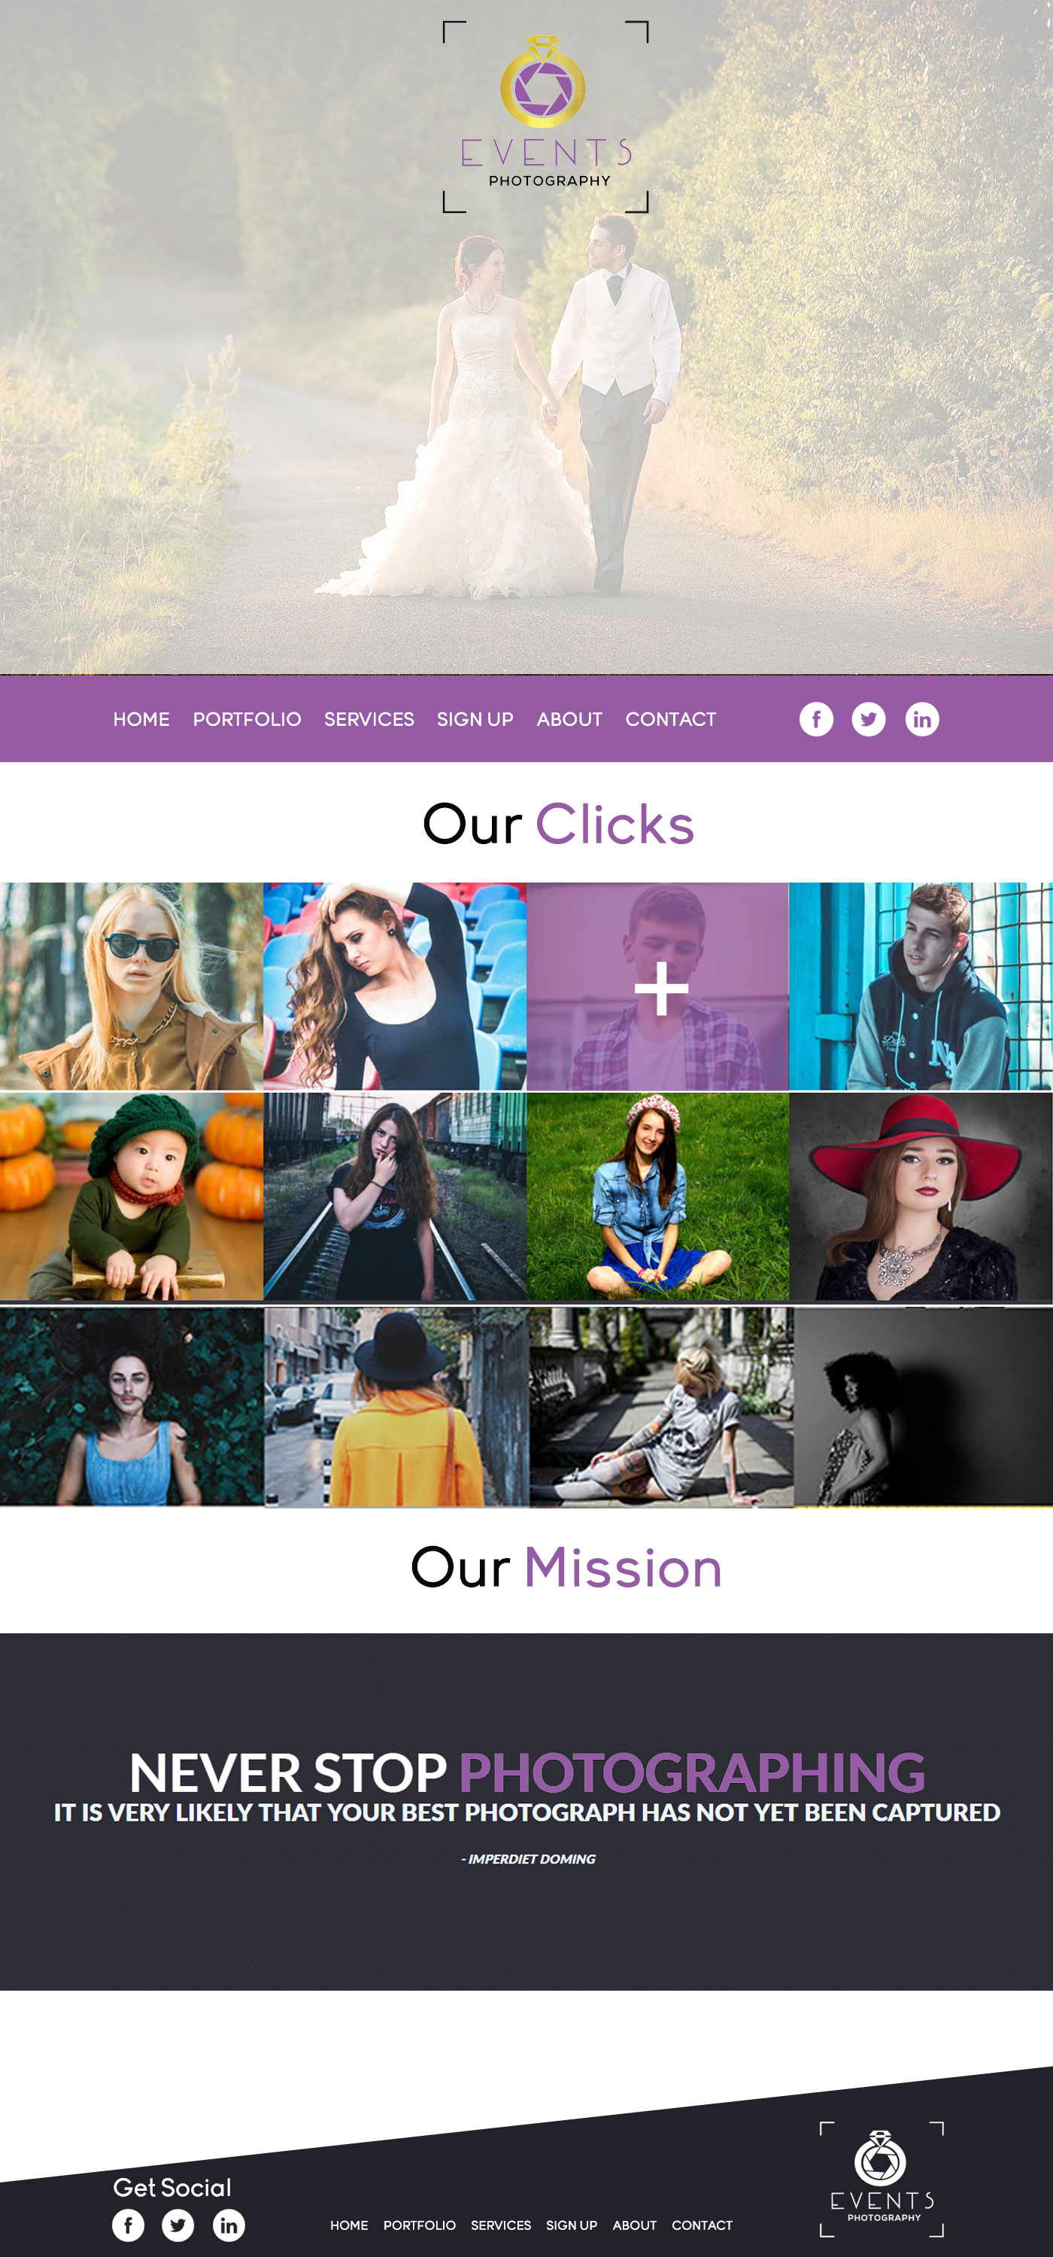Viewport: 1053px width, 2257px height.
Task: Click the LinkedIn icon in purple navbar
Action: 921,719
